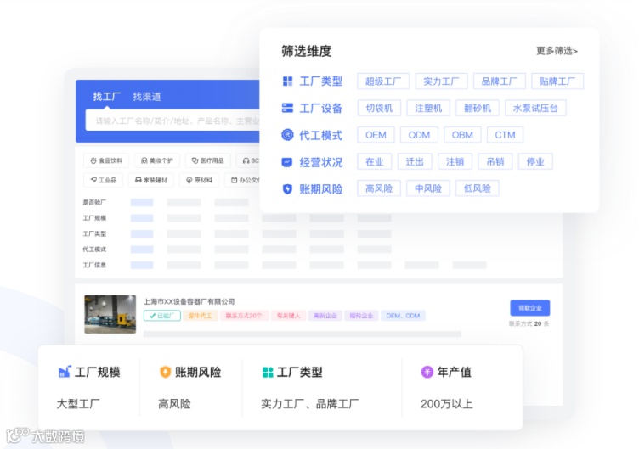Click the OEM、ODM tag on listing
Screen dimensions: 639x449
[403, 316]
